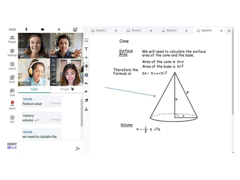Select the bottom-left participant video
Viewport: 240px width, 180px height.
point(34,72)
